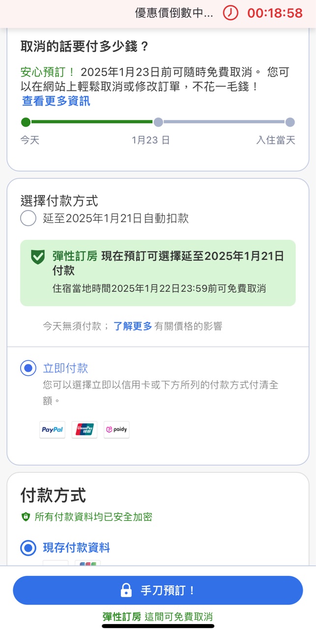The height and width of the screenshot is (629, 316).
Task: Select 延至2025年1月21日自動扣款 radio option
Action: coord(29,218)
